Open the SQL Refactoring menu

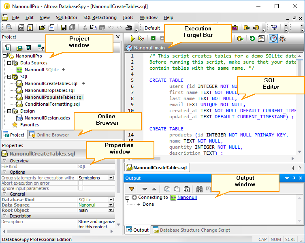pyautogui.click(x=100, y=17)
